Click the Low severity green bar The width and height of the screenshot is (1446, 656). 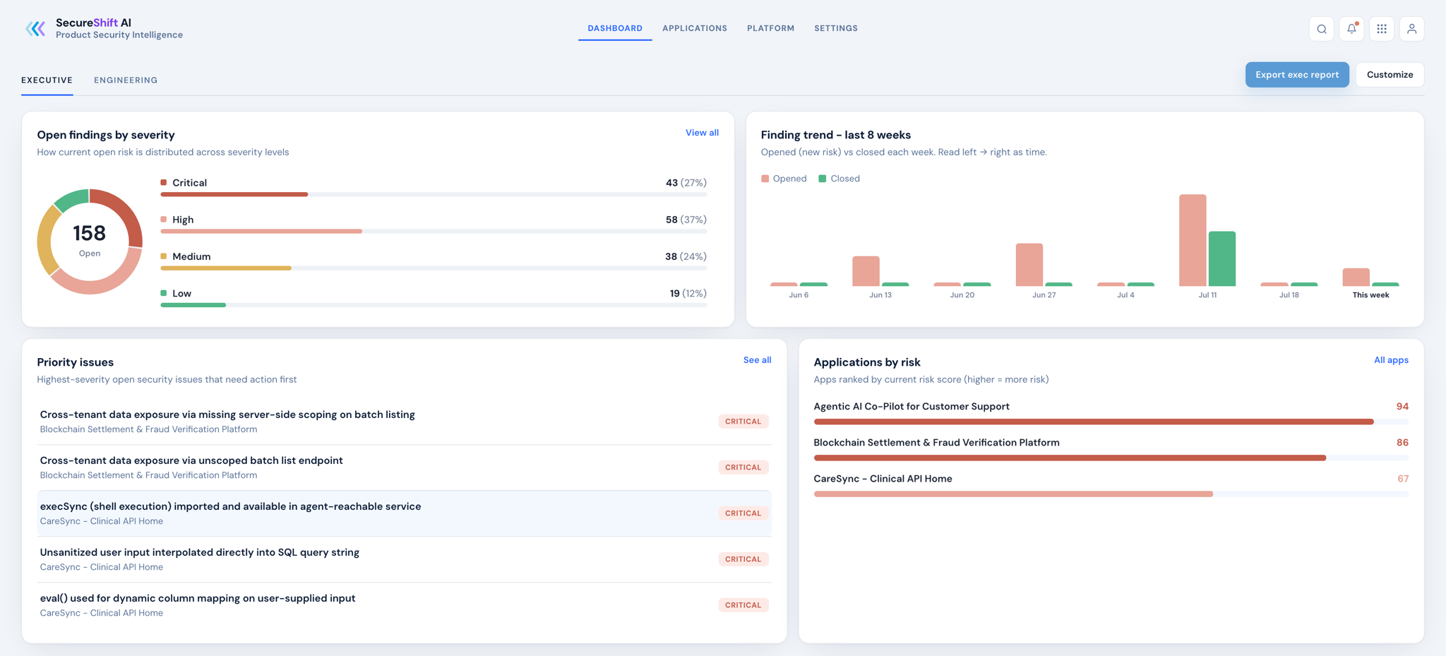(193, 304)
